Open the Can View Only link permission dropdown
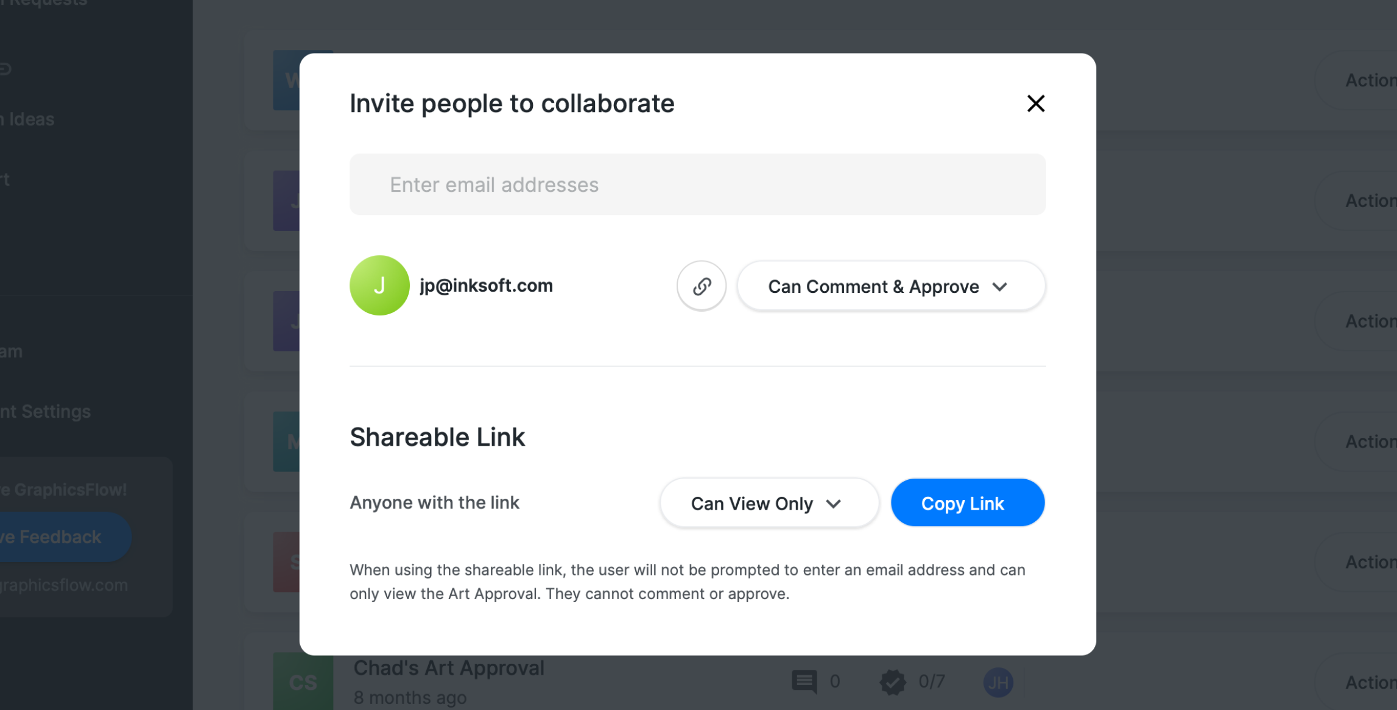 click(x=769, y=503)
